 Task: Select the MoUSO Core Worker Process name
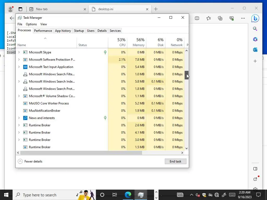49,103
